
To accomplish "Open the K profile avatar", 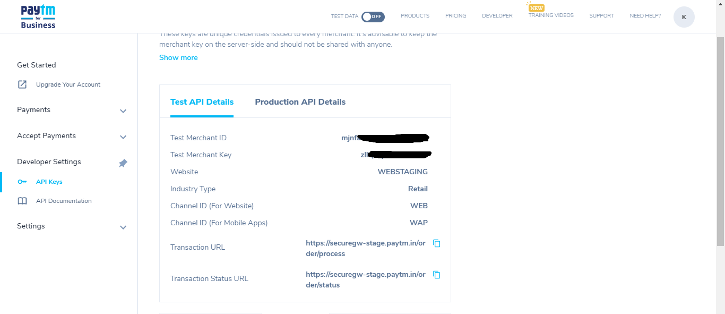I will 684,16.
